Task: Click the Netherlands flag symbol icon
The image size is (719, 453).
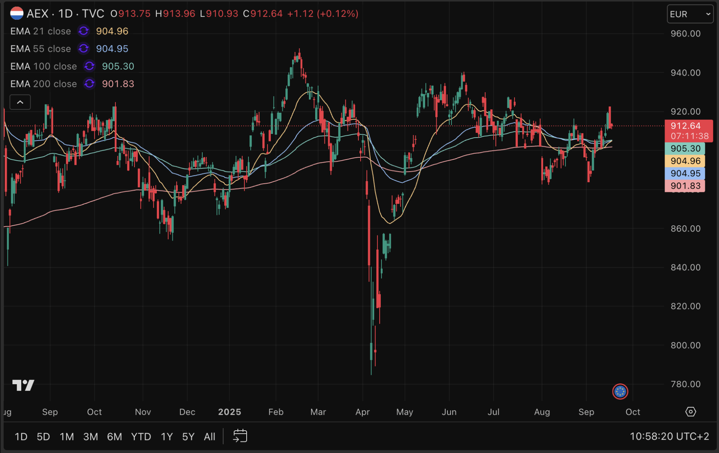Action: click(x=16, y=13)
